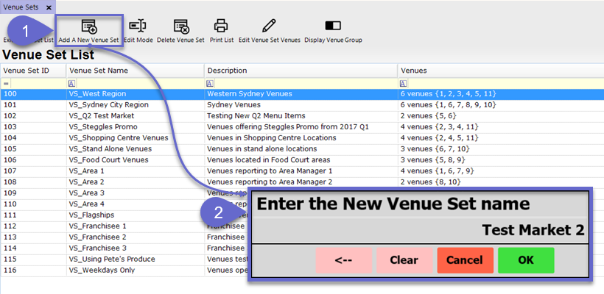Image resolution: width=604 pixels, height=294 pixels.
Task: Click the Delete Venue Set icon
Action: pyautogui.click(x=180, y=27)
